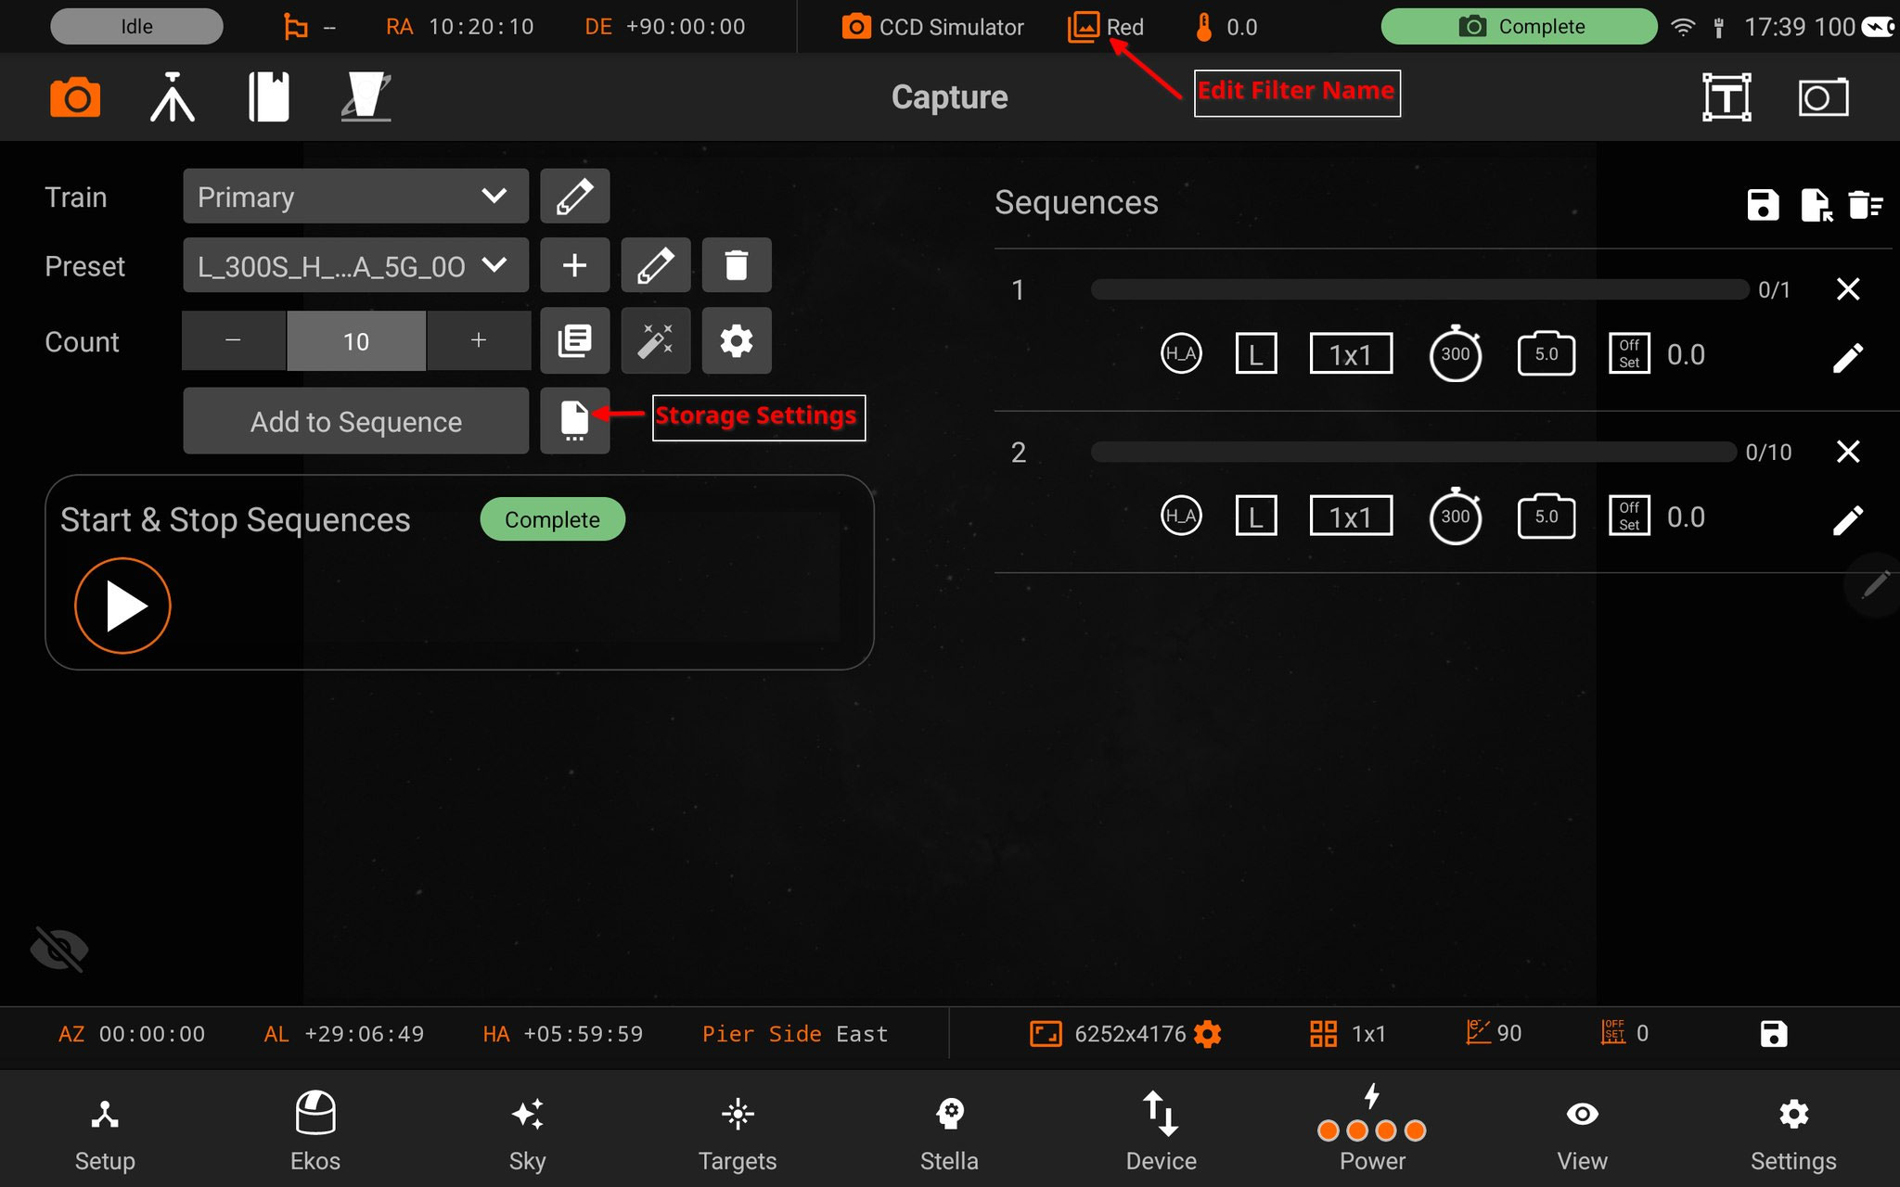Open the Red filter selector in the top bar

click(x=1107, y=27)
